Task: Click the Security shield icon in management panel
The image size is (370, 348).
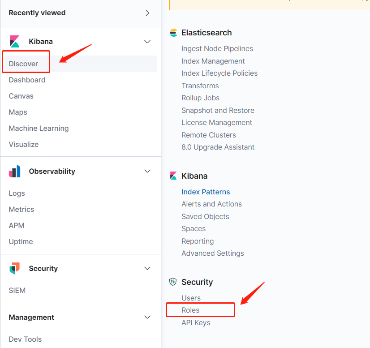Action: pos(173,282)
